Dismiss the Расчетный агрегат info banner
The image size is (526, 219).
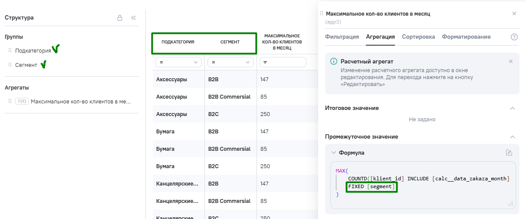tap(511, 61)
